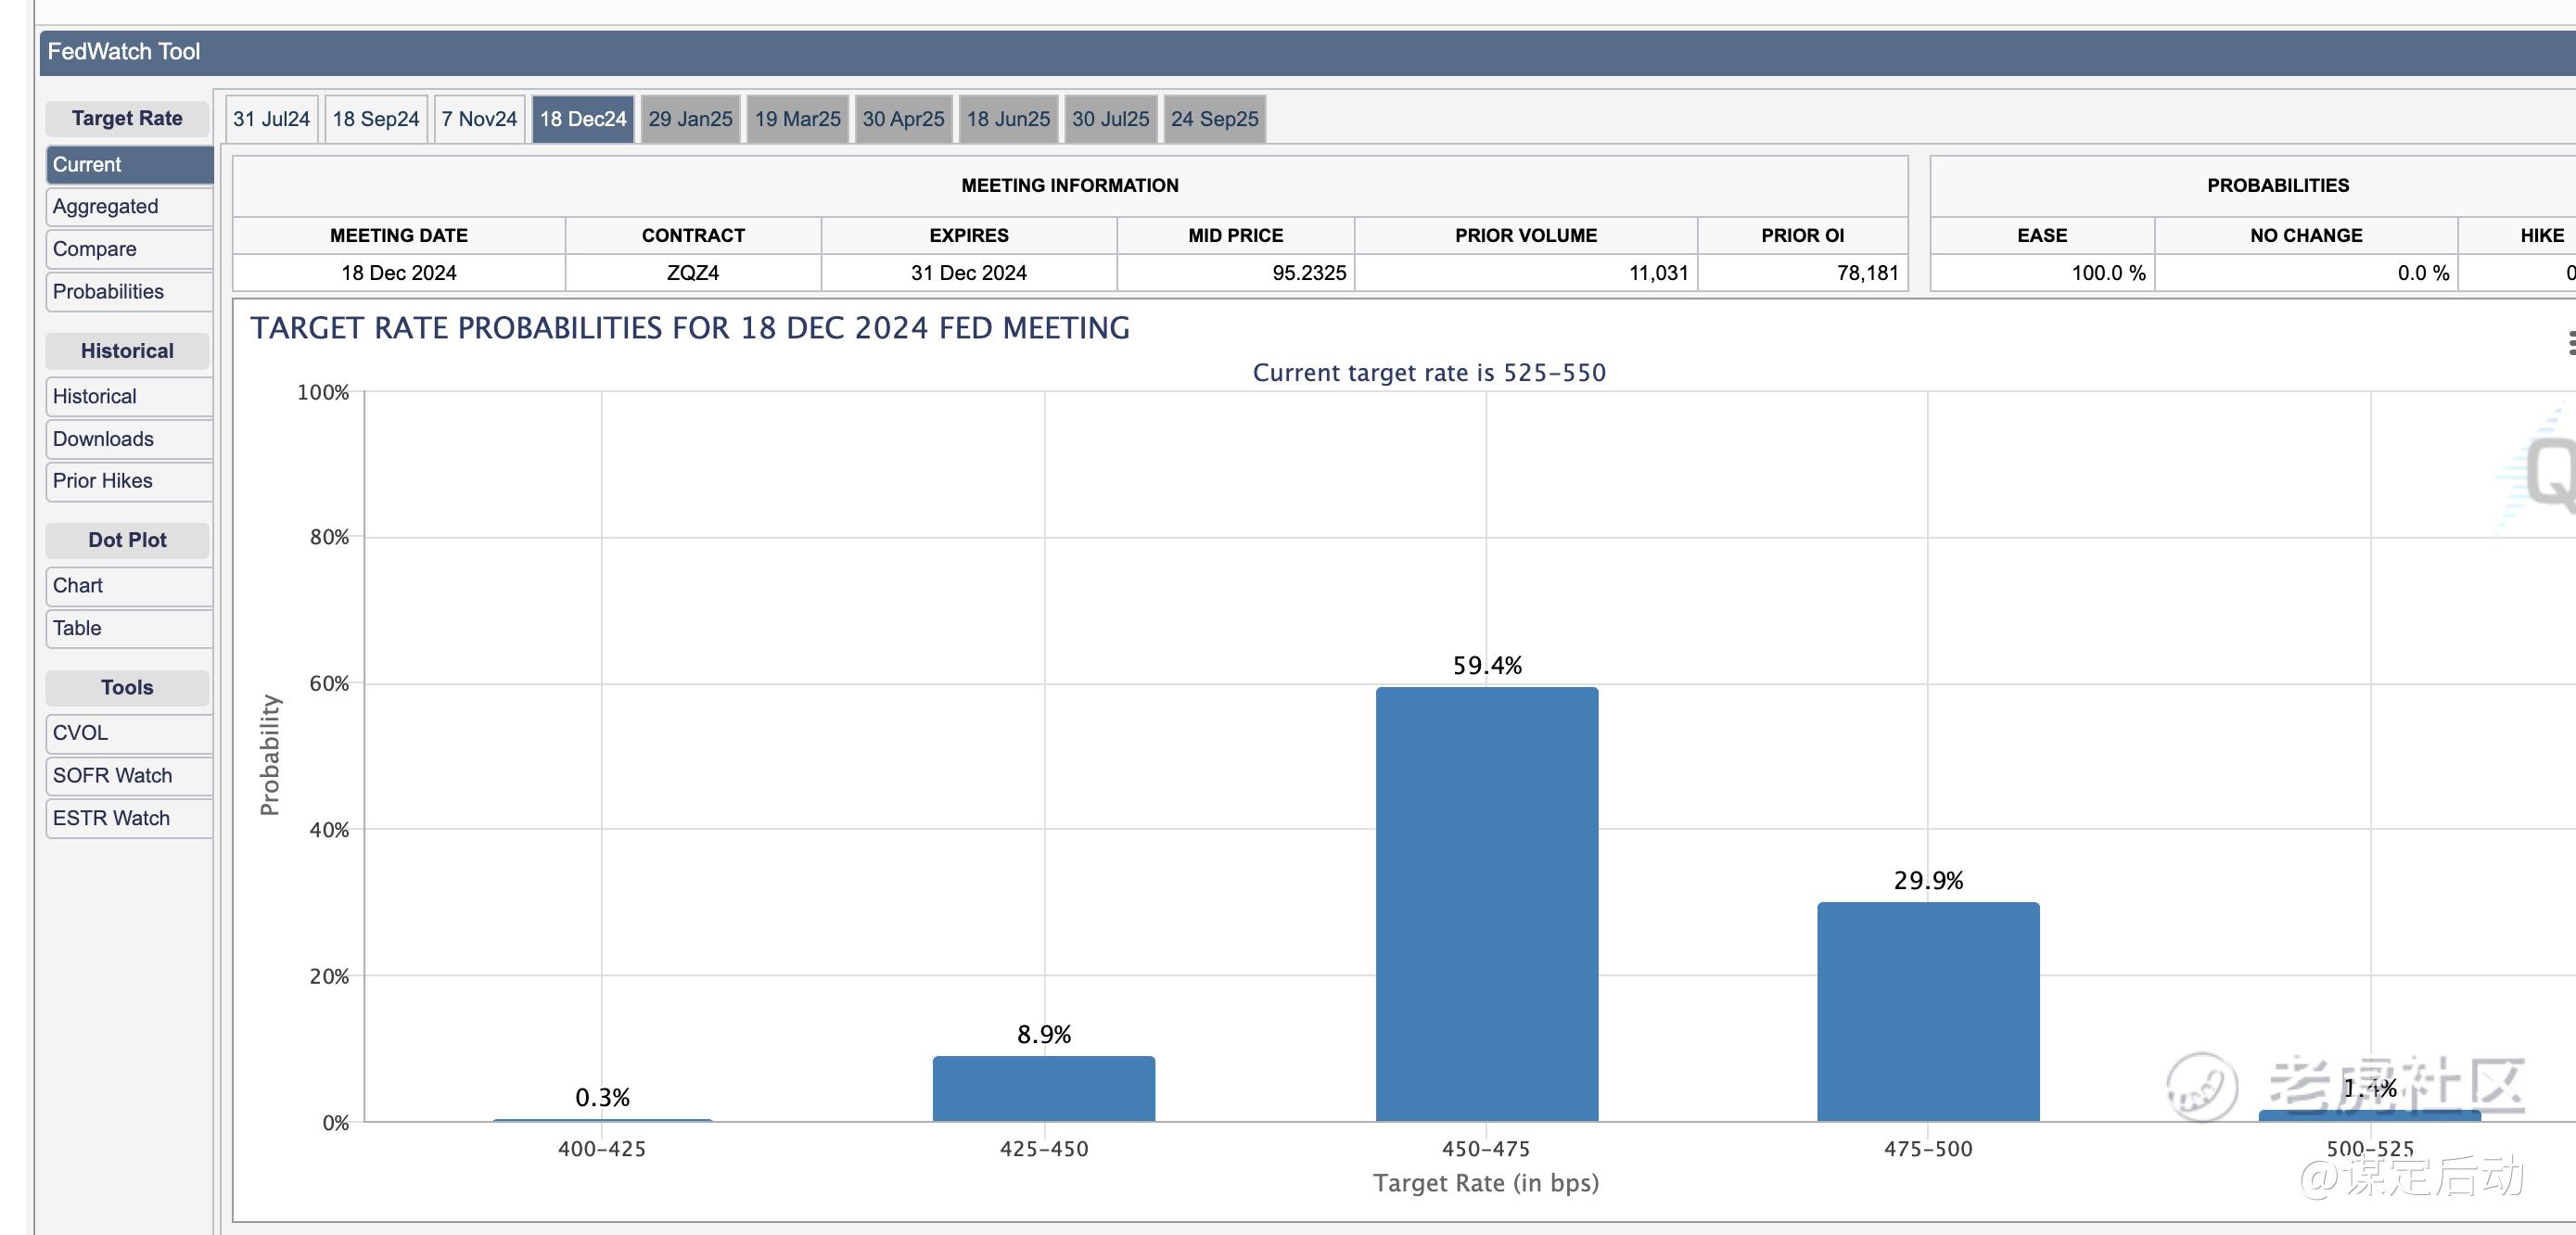Click the EASE column header
The image size is (2576, 1235).
pos(2042,236)
